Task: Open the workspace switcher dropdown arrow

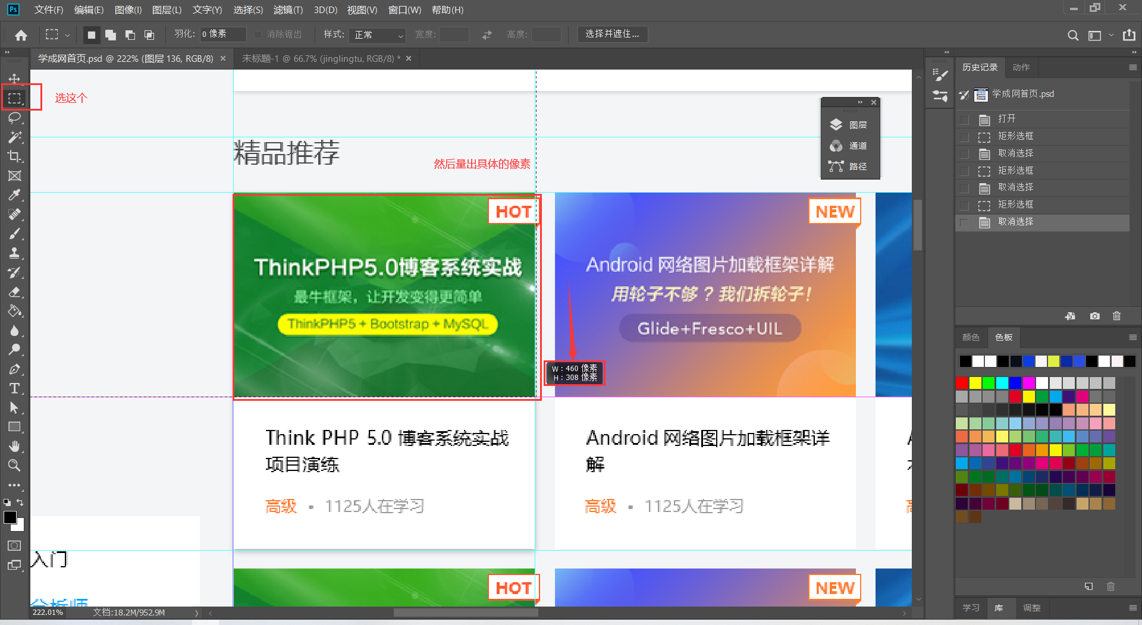Action: (x=1111, y=35)
